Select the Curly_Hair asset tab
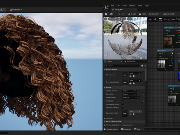The width and height of the screenshot is (180, 135). pyautogui.click(x=123, y=10)
